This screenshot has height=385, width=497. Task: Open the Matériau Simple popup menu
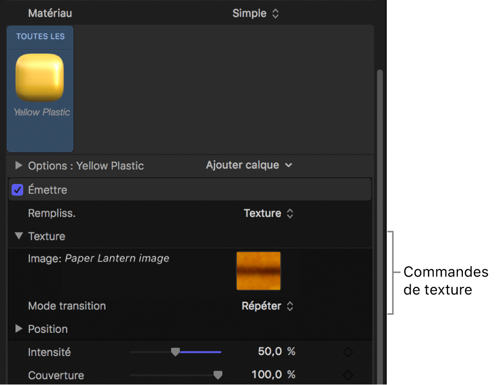255,13
